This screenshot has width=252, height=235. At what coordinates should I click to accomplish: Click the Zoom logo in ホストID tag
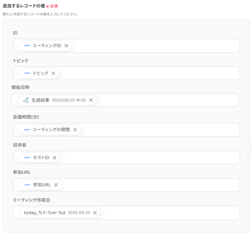pos(27,158)
